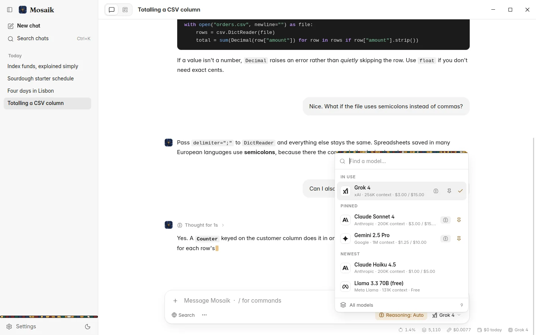Click the '$0 today' spending status
The height and width of the screenshot is (335, 536).
[x=489, y=330]
